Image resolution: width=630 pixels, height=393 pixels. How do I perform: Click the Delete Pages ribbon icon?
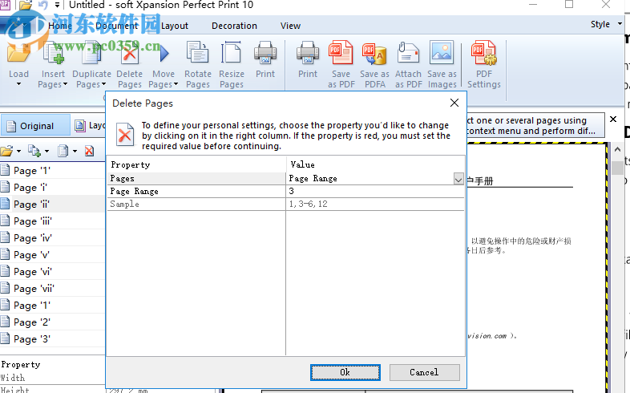tap(129, 54)
